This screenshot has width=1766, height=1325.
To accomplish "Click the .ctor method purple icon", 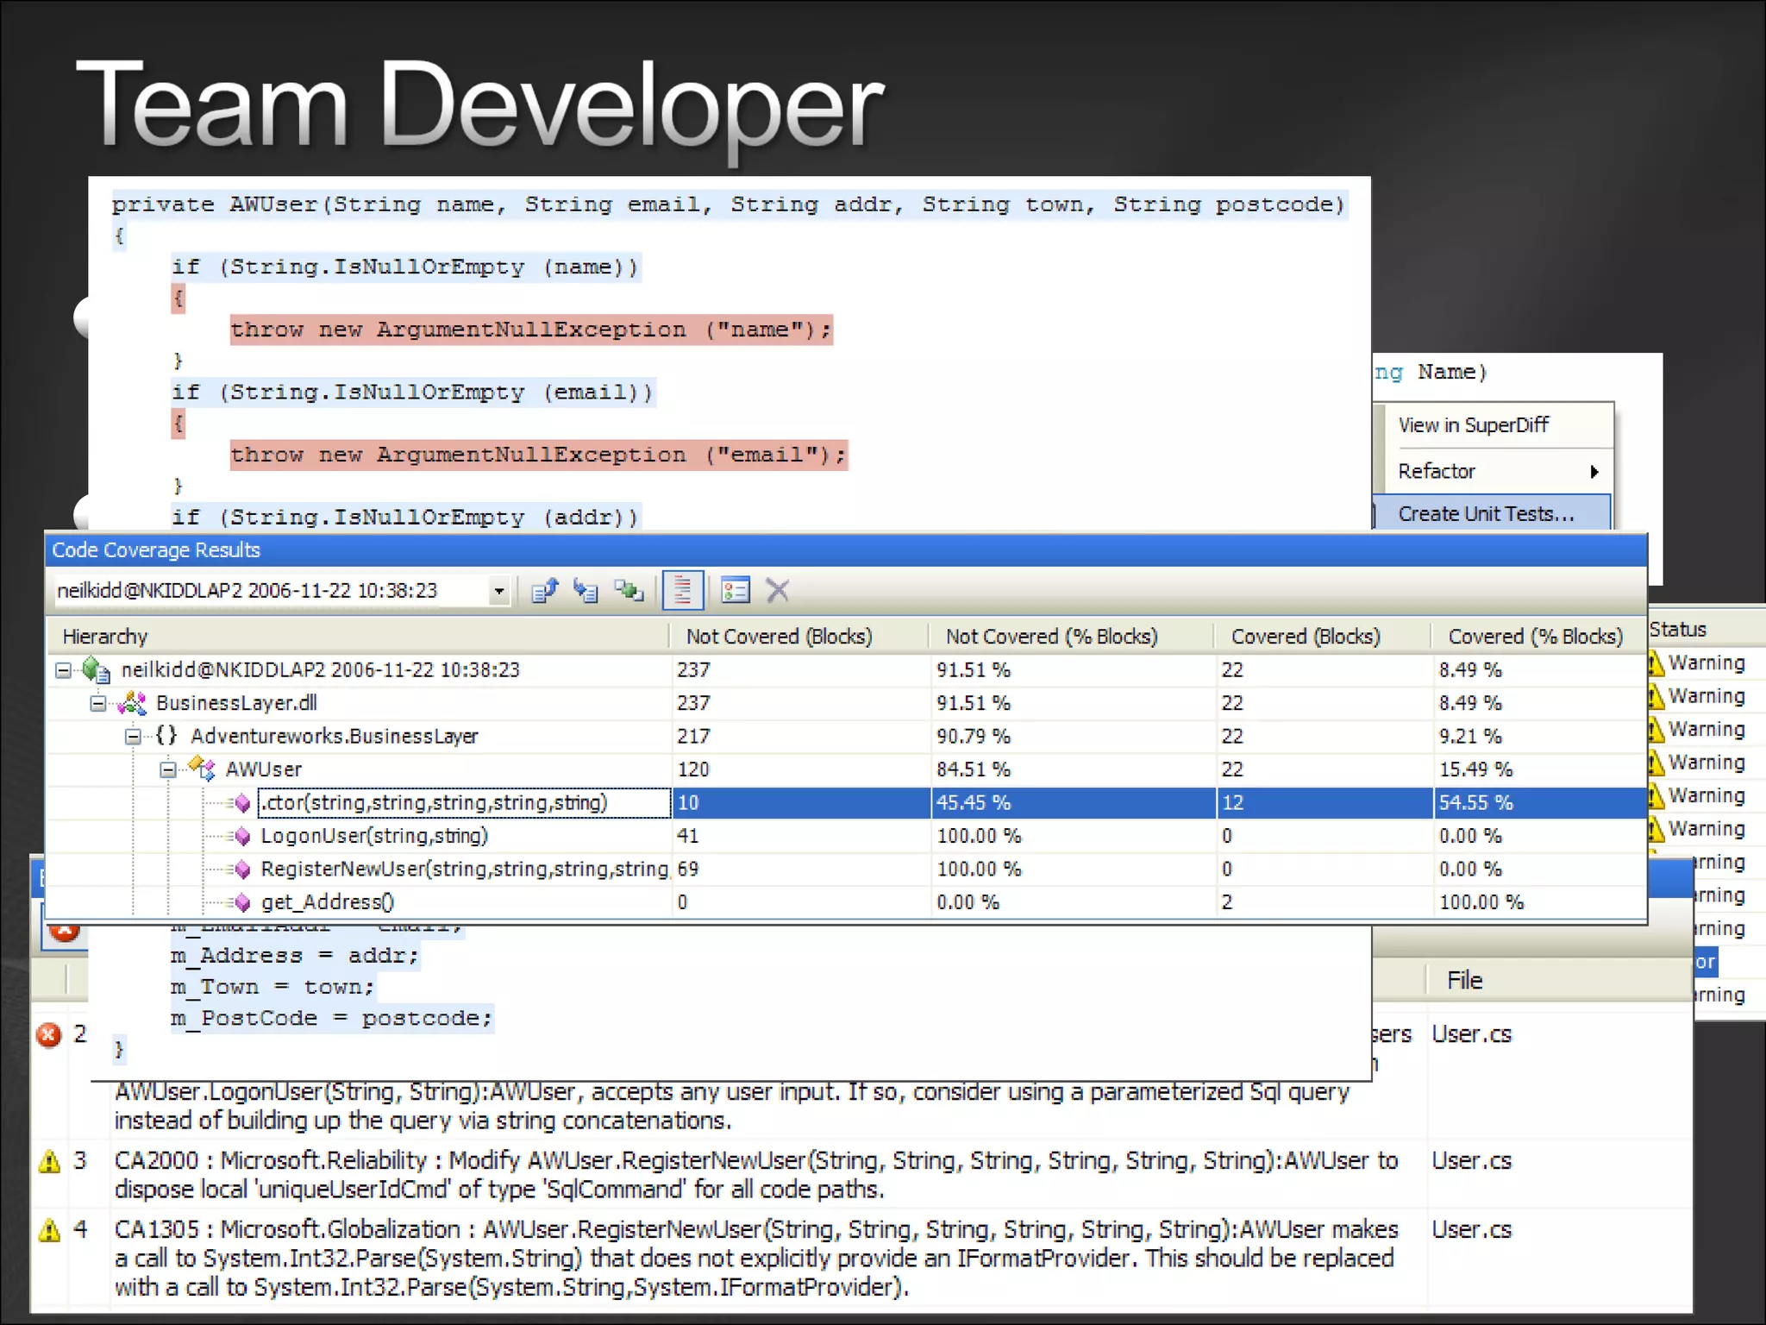I will pos(242,803).
